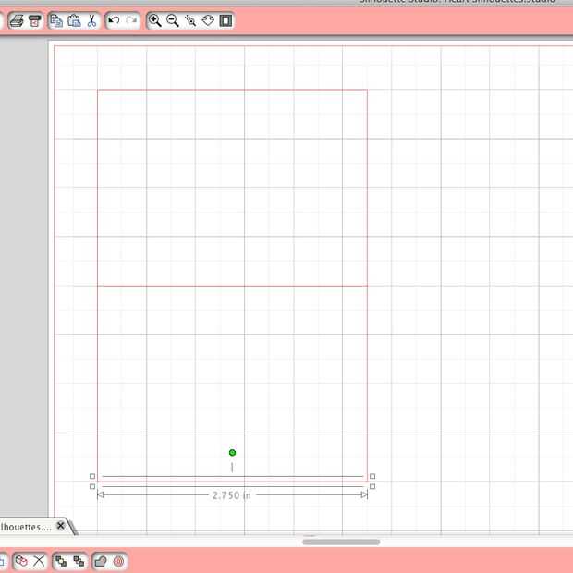The height and width of the screenshot is (573, 573).
Task: Open the Offset tool with the concentric circles
Action: [119, 561]
